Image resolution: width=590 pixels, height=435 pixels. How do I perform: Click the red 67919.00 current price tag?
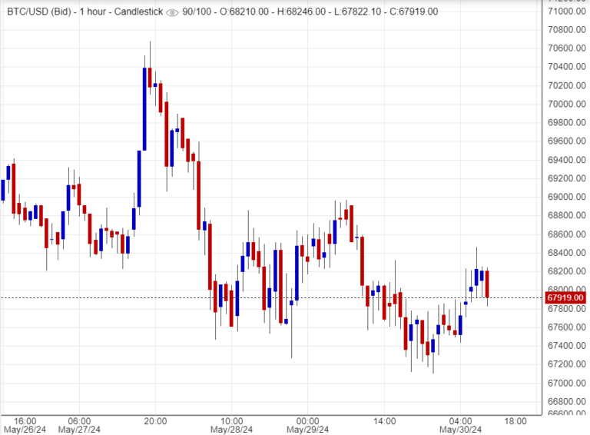(565, 297)
